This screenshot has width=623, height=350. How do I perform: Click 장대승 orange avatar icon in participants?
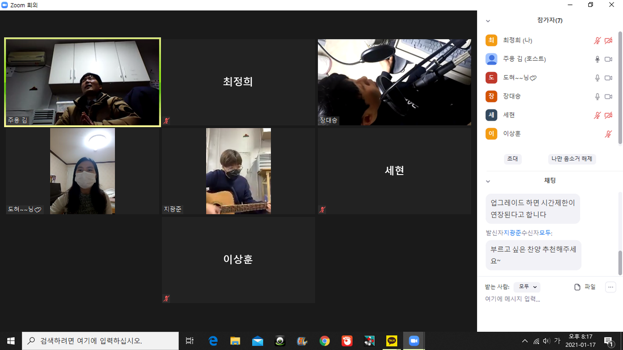click(x=491, y=96)
